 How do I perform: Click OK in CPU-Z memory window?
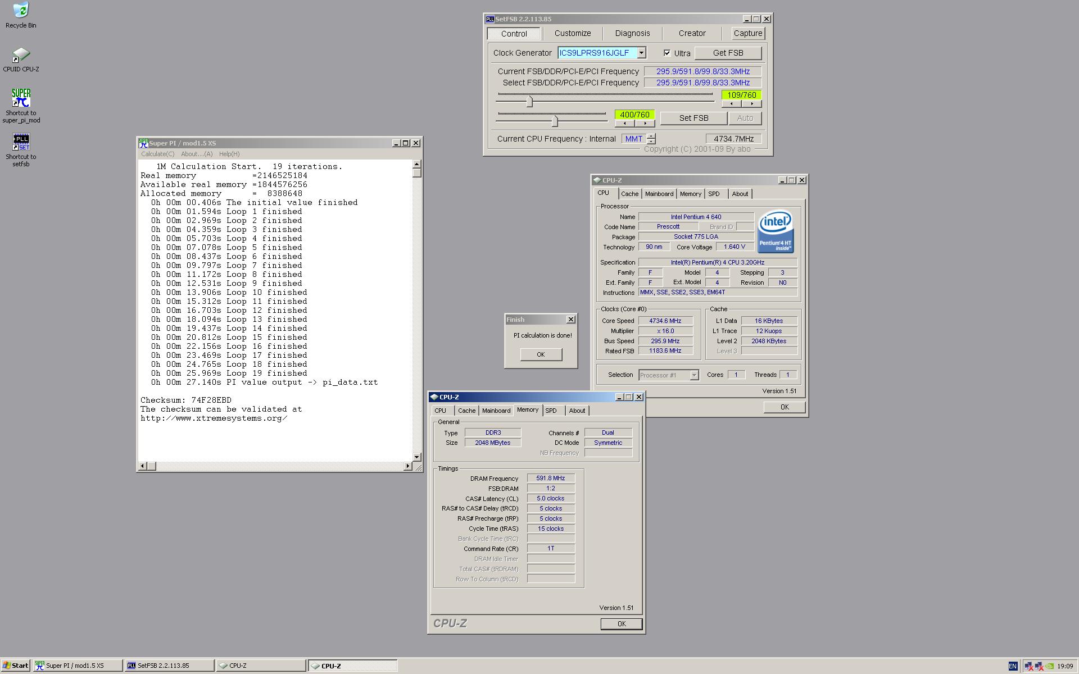point(622,624)
